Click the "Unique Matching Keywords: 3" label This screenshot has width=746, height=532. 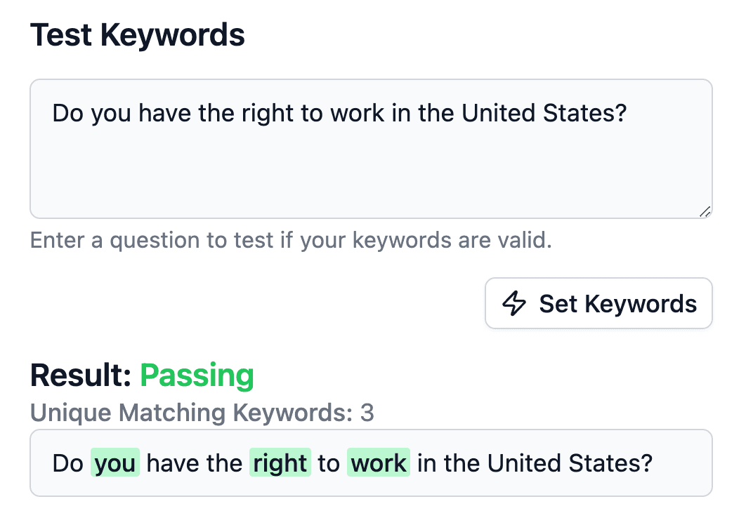click(x=202, y=413)
